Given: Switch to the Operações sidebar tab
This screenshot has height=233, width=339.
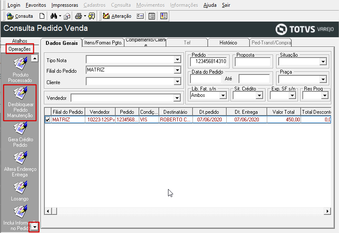Looking at the screenshot, I should [x=20, y=49].
